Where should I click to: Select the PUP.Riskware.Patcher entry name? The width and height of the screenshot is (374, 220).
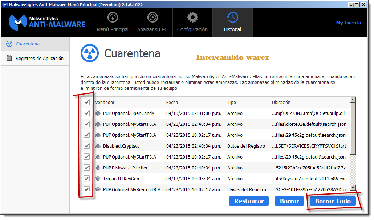click(126, 168)
